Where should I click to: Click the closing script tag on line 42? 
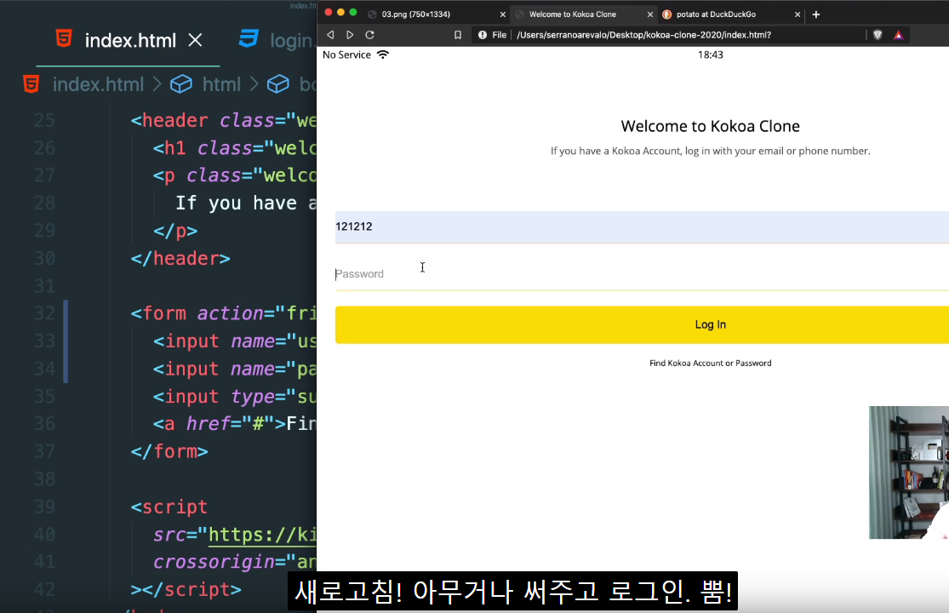186,589
